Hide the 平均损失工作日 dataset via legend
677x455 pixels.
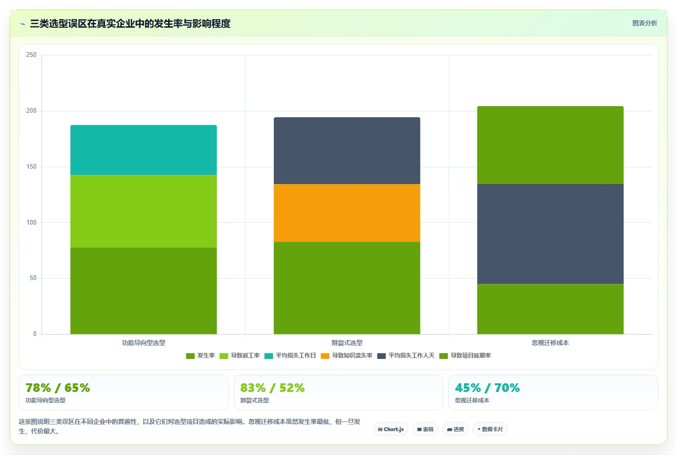coord(290,356)
